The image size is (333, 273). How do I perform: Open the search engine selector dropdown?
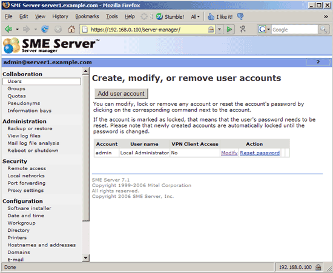coord(268,29)
